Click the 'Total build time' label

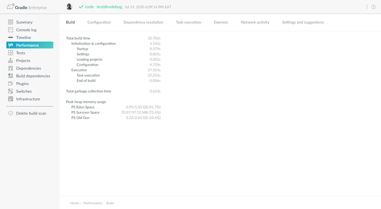coord(78,38)
